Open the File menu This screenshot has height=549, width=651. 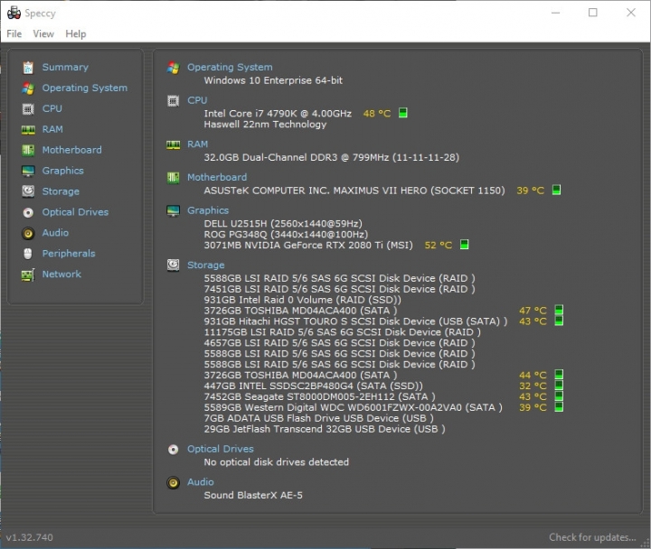pyautogui.click(x=14, y=34)
